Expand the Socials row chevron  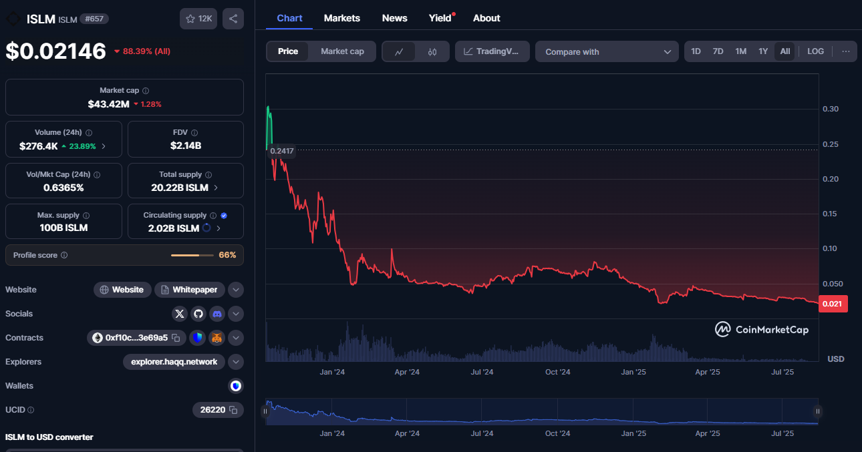(236, 314)
